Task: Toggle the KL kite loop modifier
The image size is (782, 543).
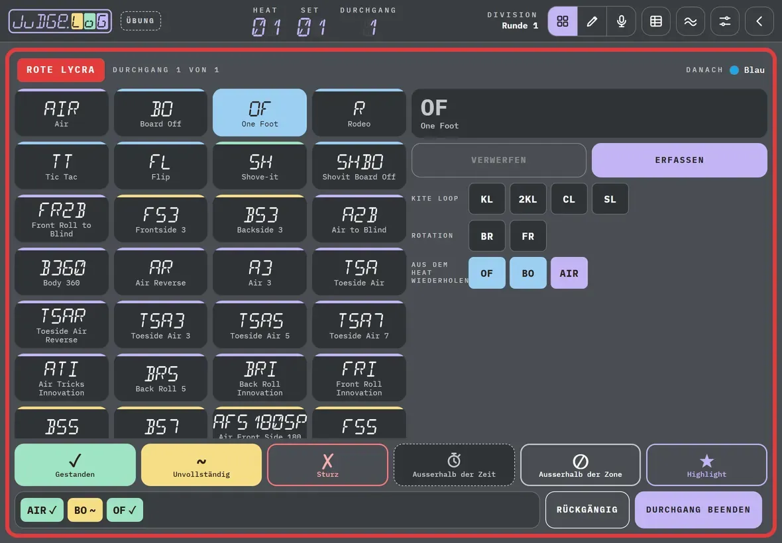Action: click(x=486, y=199)
